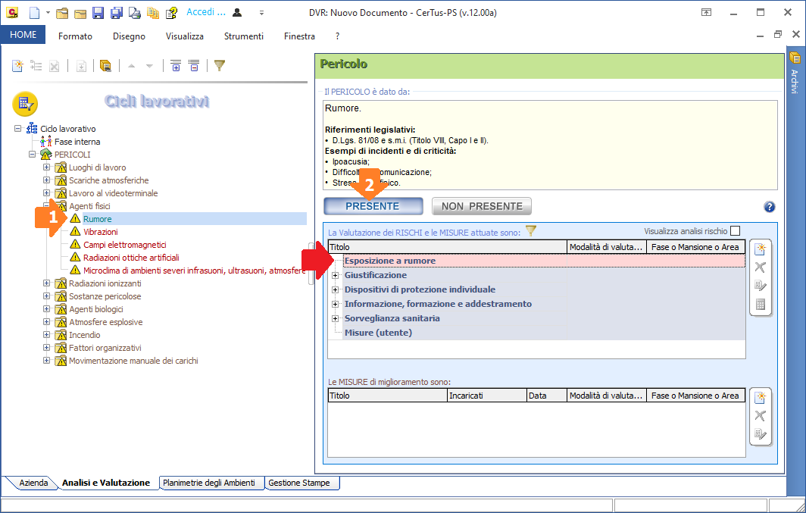Select Incendio in the tree

(85, 335)
